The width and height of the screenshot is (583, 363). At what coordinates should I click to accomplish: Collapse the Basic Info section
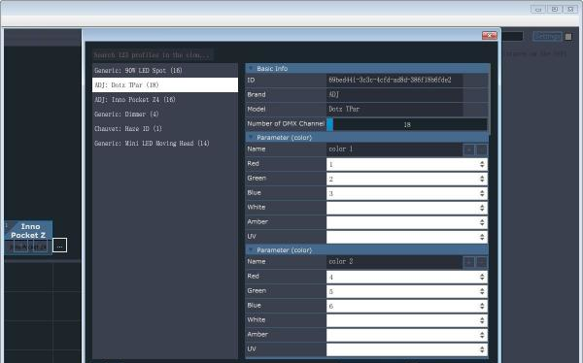(x=251, y=68)
